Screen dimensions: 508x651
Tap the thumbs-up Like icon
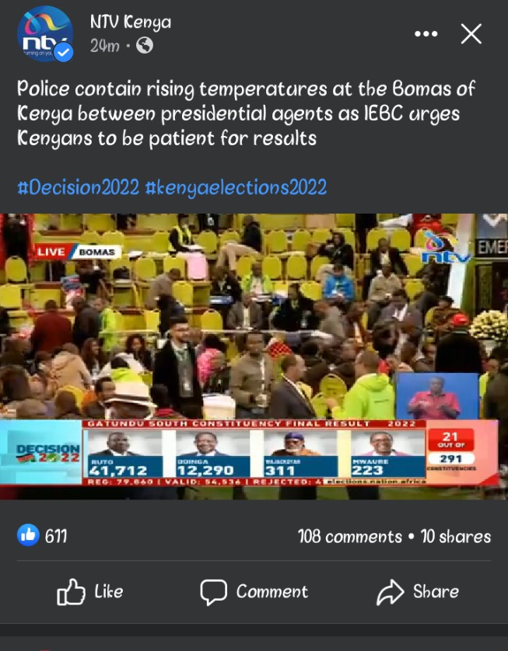71,591
